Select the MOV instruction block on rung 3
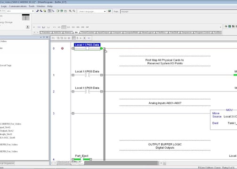 (x=224, y=119)
